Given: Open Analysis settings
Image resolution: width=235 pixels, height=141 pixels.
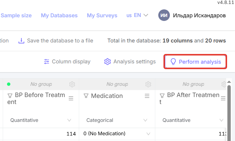Looking at the screenshot, I should [x=130, y=62].
